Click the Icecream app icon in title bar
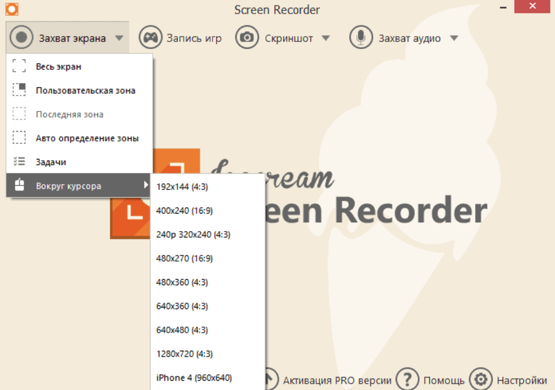This screenshot has width=555, height=390. pos(11,9)
